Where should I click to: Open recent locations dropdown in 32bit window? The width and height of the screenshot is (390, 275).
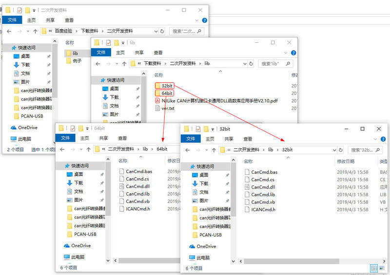[206, 150]
